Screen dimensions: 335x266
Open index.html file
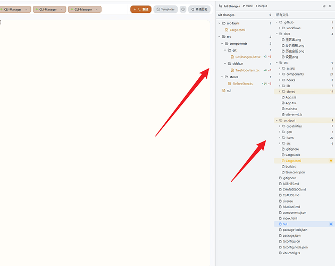click(x=290, y=218)
